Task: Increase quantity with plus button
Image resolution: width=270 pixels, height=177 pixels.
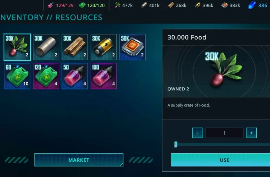Action: [x=251, y=133]
